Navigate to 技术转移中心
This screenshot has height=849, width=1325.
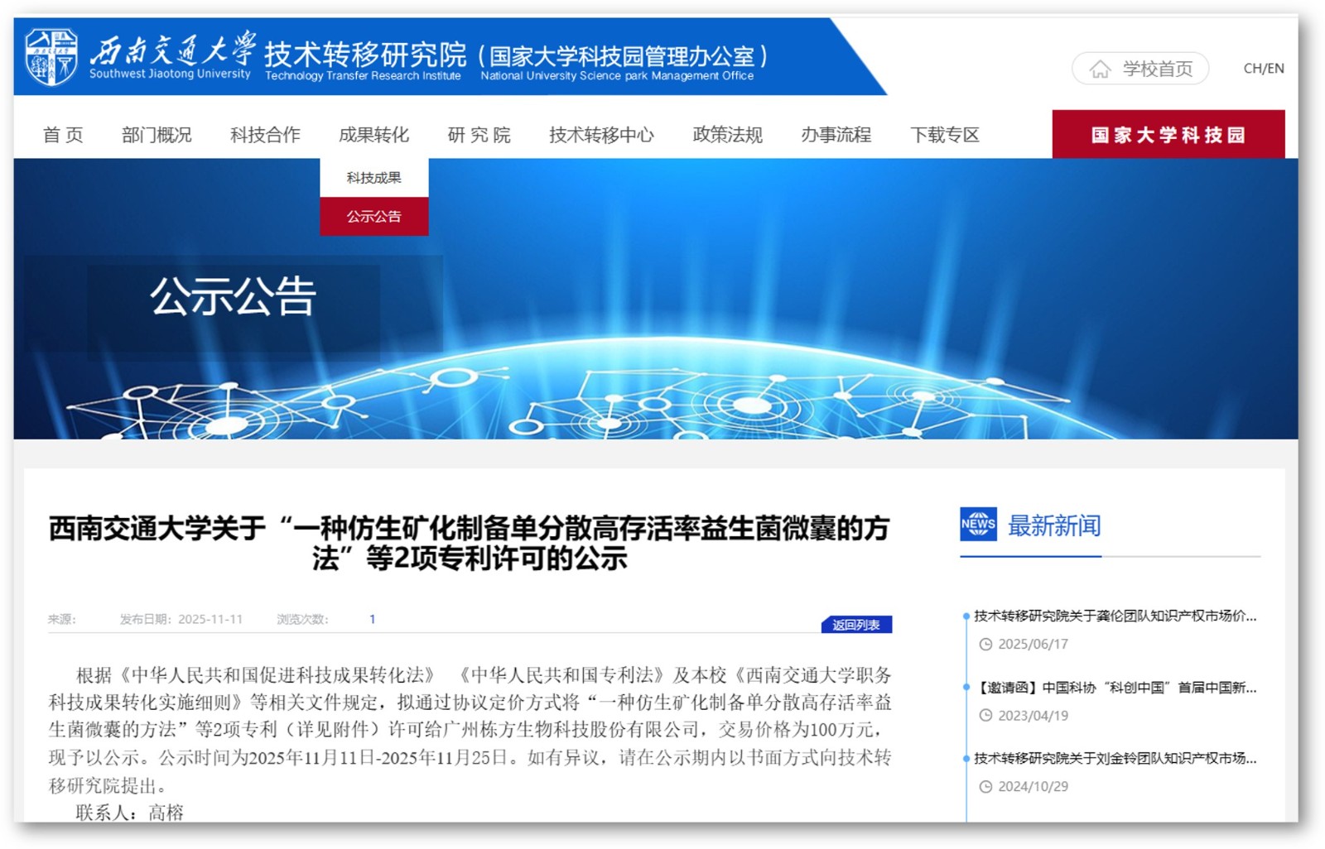pyautogui.click(x=601, y=135)
